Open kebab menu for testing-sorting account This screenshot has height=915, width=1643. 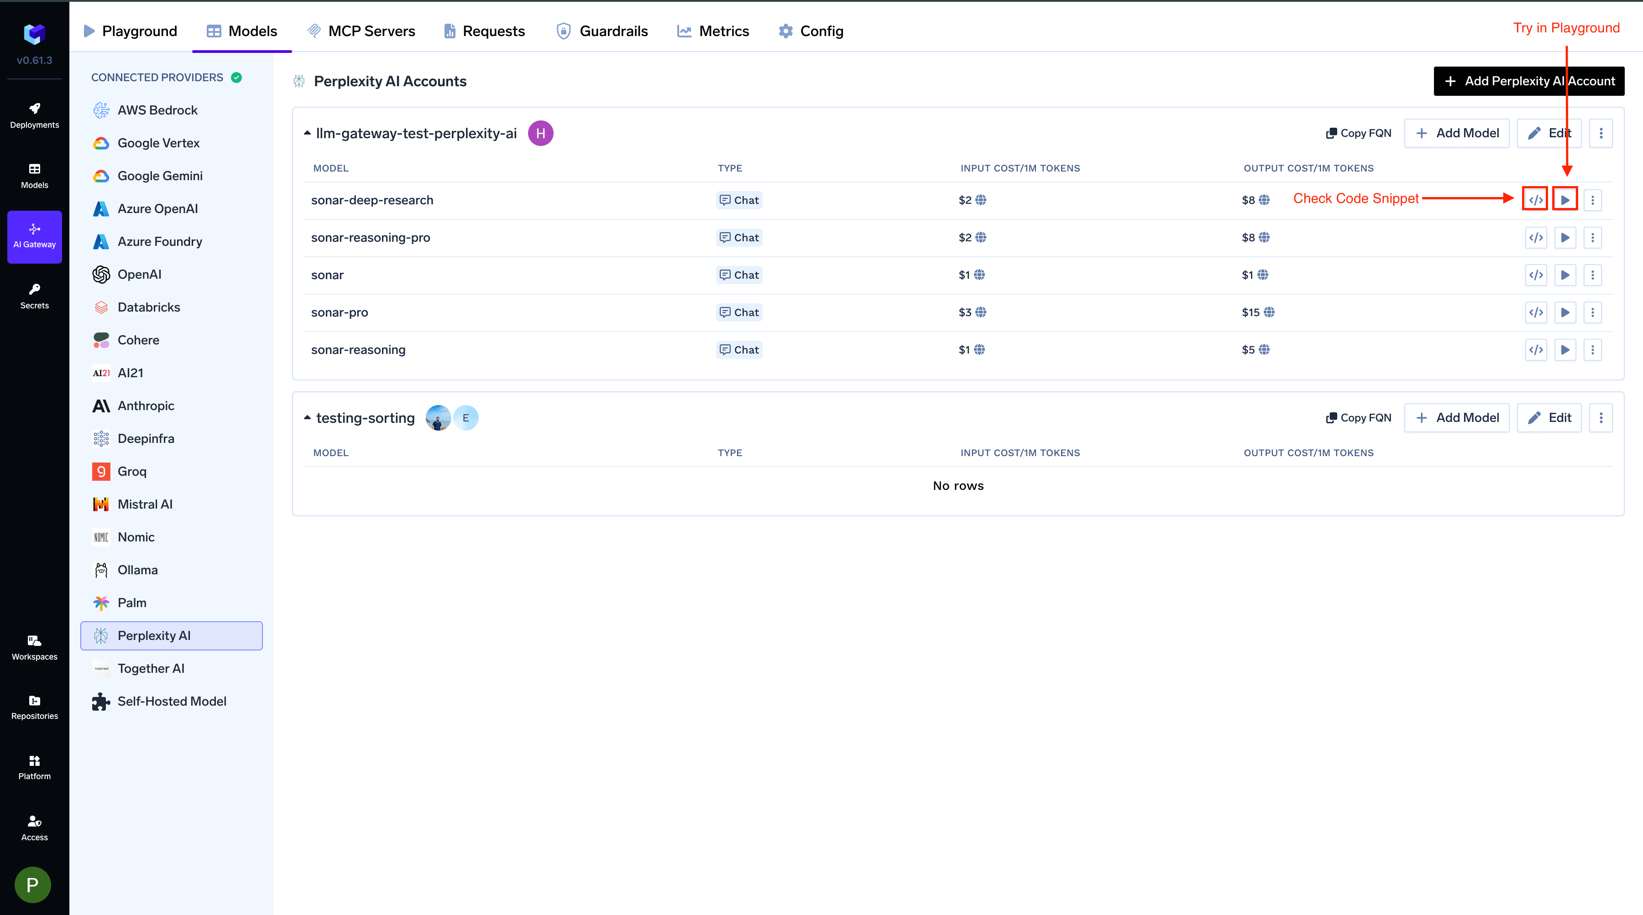tap(1601, 418)
